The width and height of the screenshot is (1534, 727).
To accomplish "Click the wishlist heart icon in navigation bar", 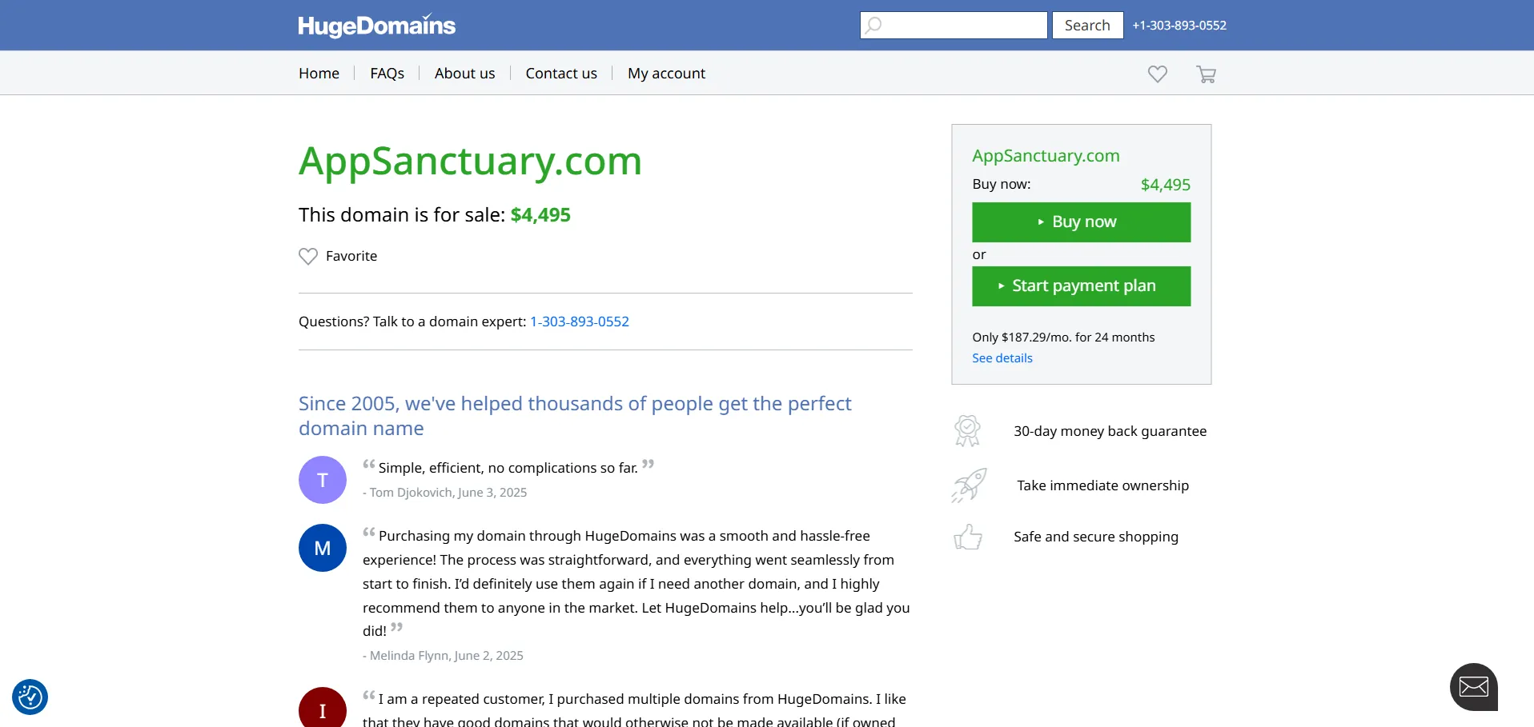I will pos(1157,74).
